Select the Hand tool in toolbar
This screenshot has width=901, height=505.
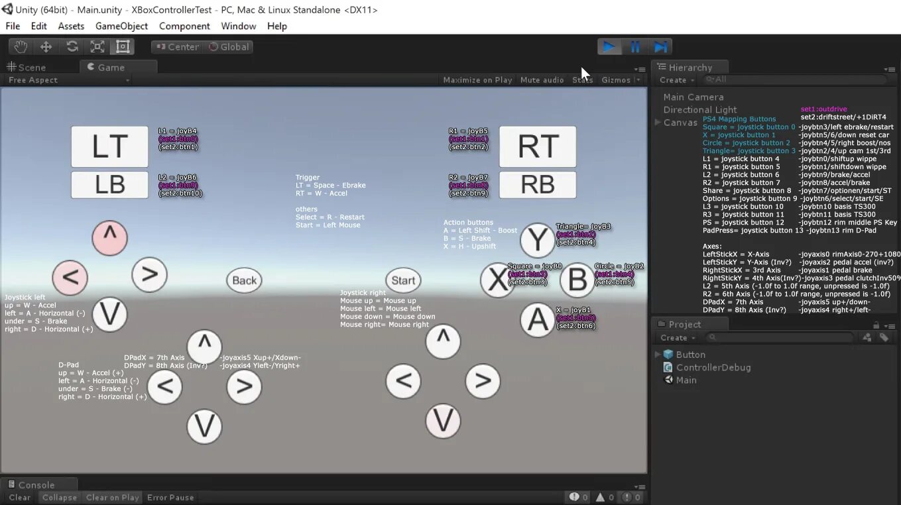(21, 46)
